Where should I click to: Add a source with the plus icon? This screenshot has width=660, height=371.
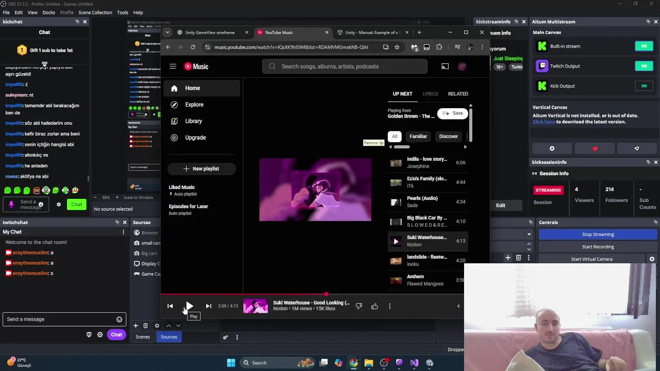point(136,326)
